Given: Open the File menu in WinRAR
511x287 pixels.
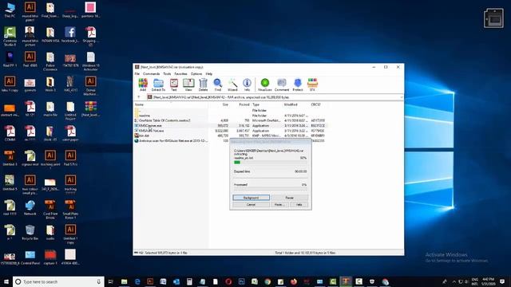Looking at the screenshot, I should [x=137, y=74].
